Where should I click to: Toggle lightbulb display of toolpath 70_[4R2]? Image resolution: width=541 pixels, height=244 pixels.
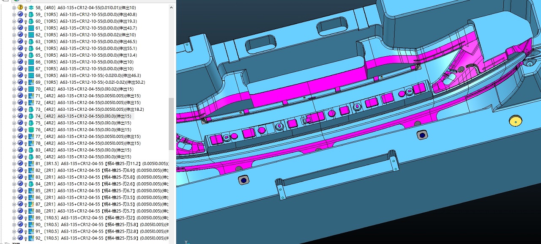[26, 89]
